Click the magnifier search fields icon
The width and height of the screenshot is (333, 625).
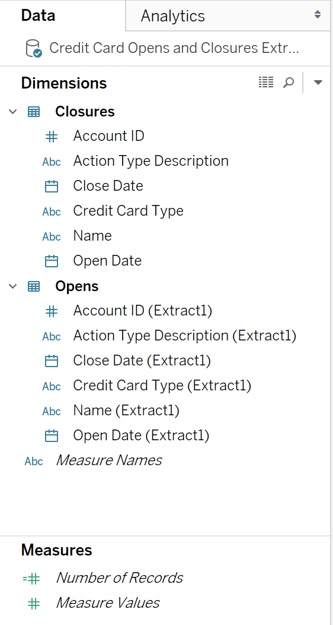point(289,83)
